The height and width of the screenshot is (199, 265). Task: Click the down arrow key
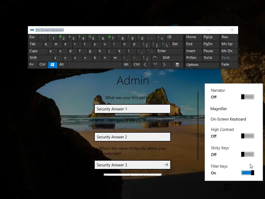(157, 65)
